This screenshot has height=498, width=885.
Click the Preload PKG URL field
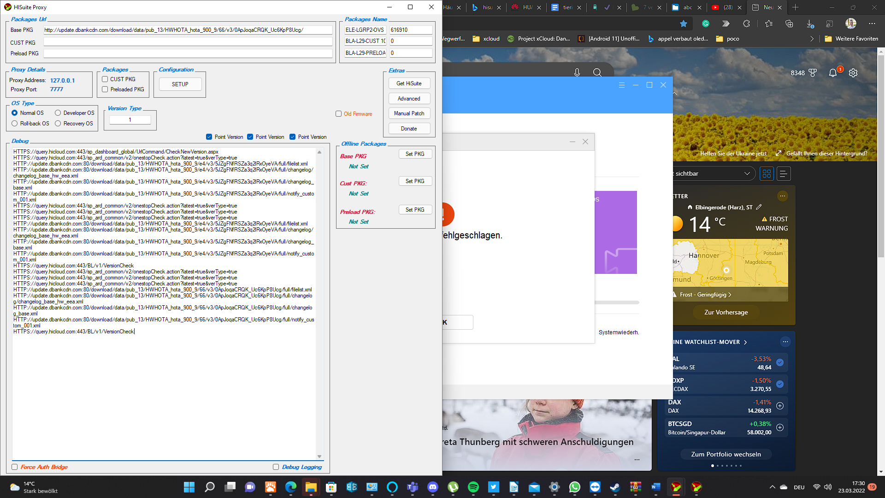[x=188, y=53]
